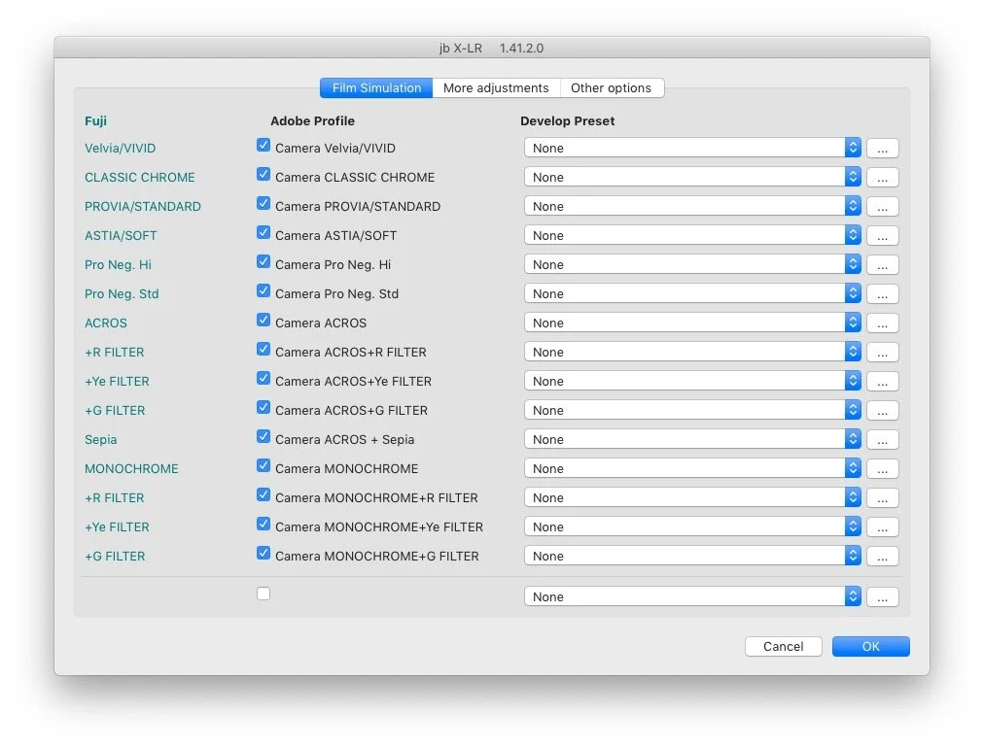Open preset dropdown for ACROS+R FILTER
Viewport: 984px width, 747px height.
(692, 352)
